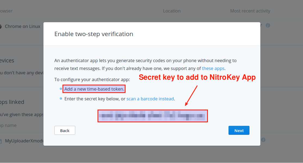The width and height of the screenshot is (303, 163).
Task: Click first bullet before "Add a new time-based token"
Action: point(61,89)
